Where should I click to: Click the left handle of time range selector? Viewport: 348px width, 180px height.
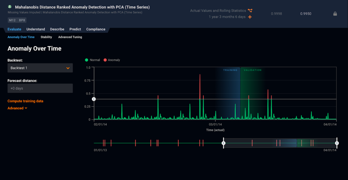pyautogui.click(x=223, y=143)
